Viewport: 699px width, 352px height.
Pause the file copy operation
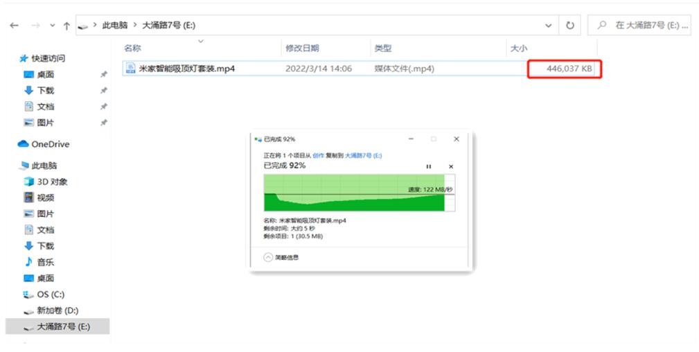pos(428,166)
